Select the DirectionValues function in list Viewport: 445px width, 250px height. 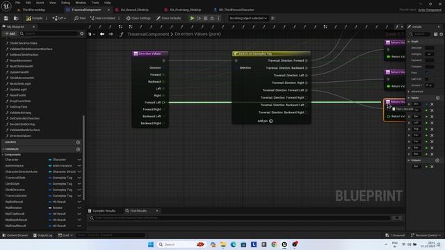coord(20,136)
